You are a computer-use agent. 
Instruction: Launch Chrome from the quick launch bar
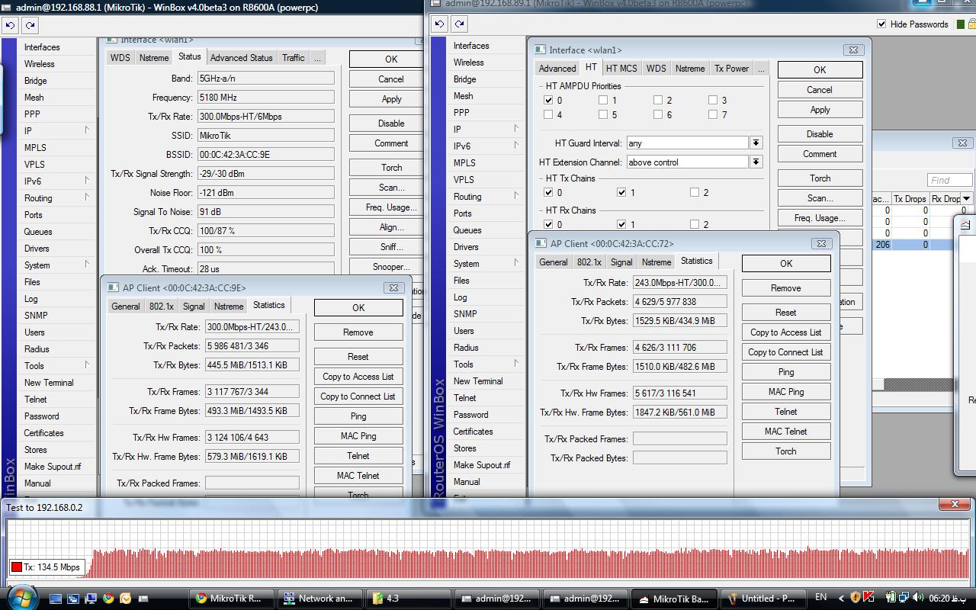108,599
